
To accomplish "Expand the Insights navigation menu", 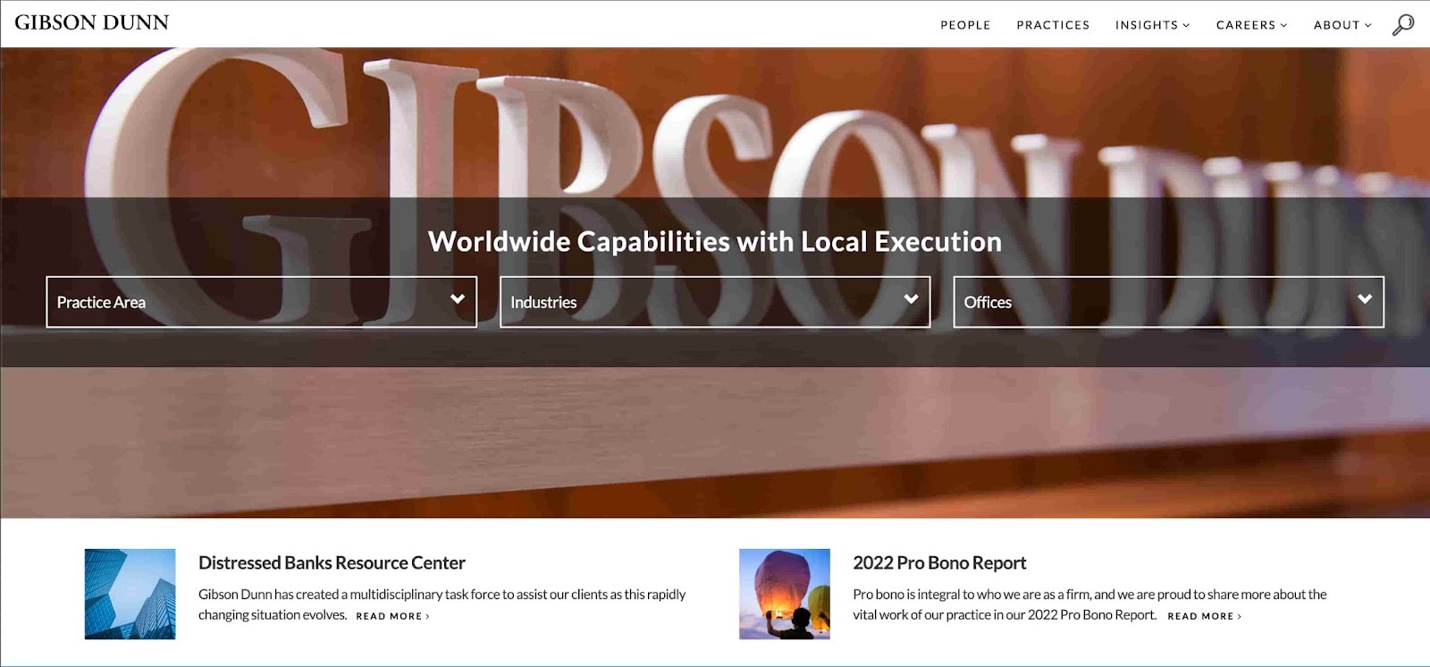I will [x=1152, y=25].
